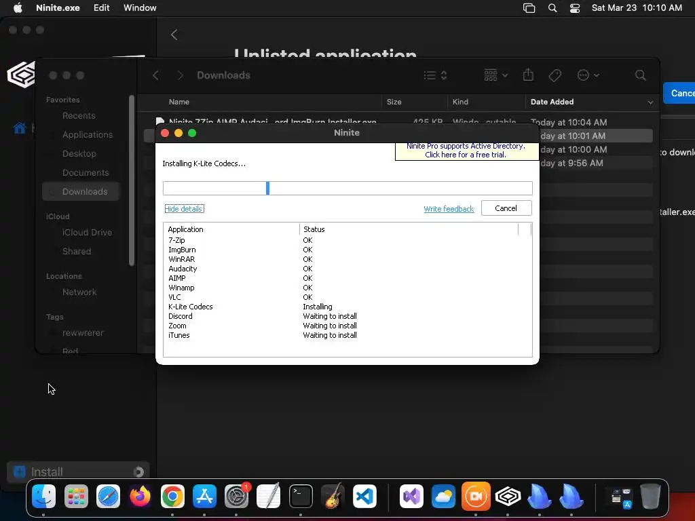Go forward in Finder Downloads window

tap(180, 75)
